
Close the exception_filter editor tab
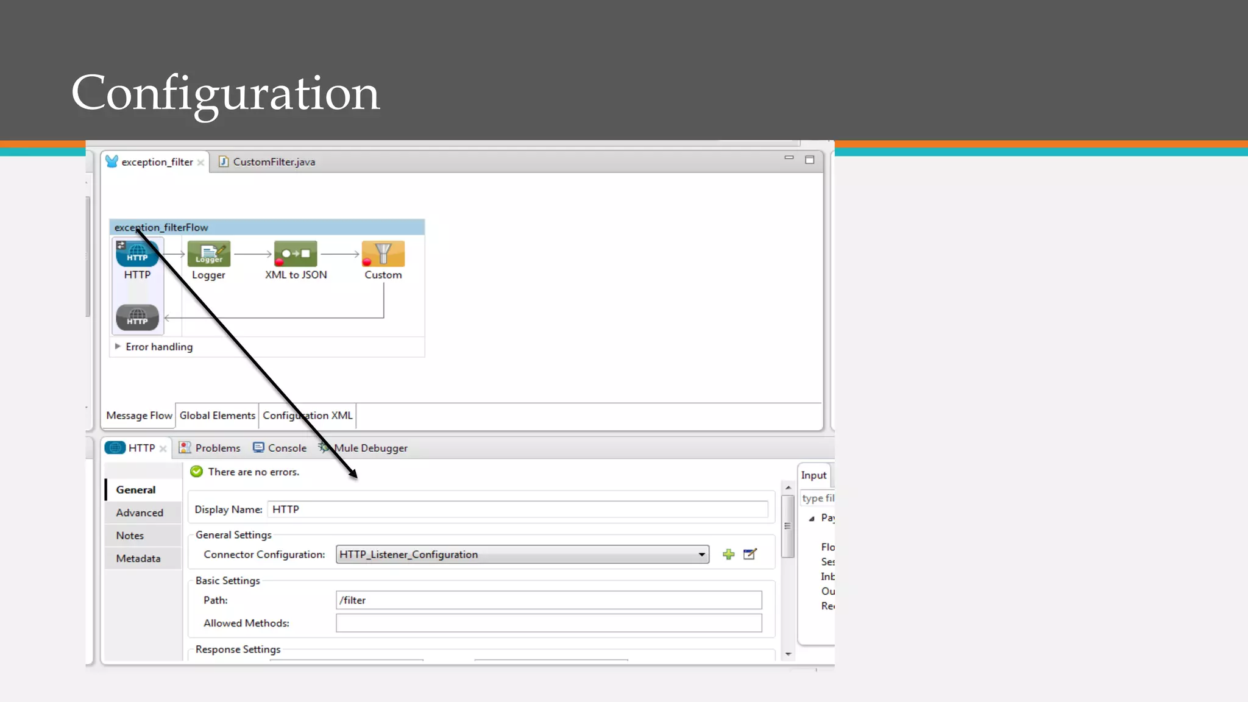point(200,163)
